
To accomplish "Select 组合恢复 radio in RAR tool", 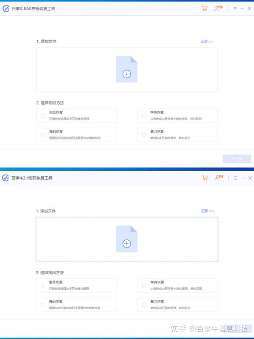I will click(43, 116).
